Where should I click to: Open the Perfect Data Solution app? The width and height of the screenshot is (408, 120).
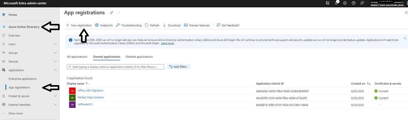tap(91, 97)
